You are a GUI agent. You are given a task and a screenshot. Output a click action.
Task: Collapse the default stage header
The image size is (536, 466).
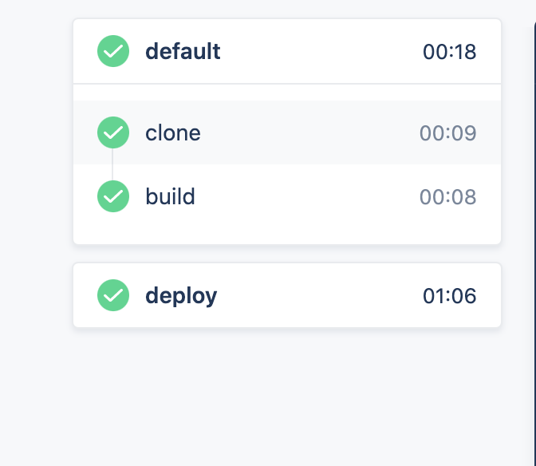coord(287,51)
